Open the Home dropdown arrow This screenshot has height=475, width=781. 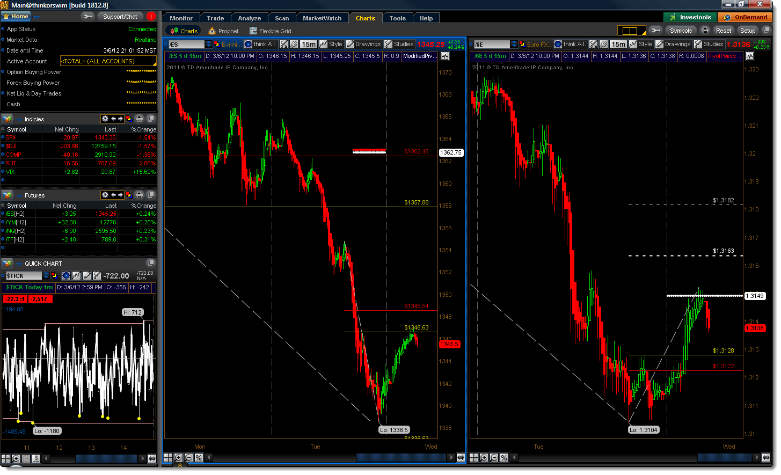(36, 17)
